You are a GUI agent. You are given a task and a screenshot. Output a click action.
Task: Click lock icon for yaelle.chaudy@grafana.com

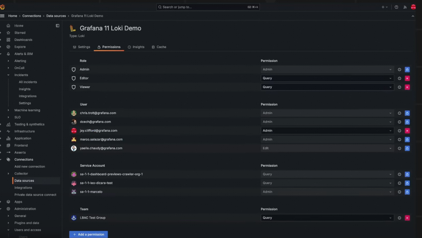(407, 148)
